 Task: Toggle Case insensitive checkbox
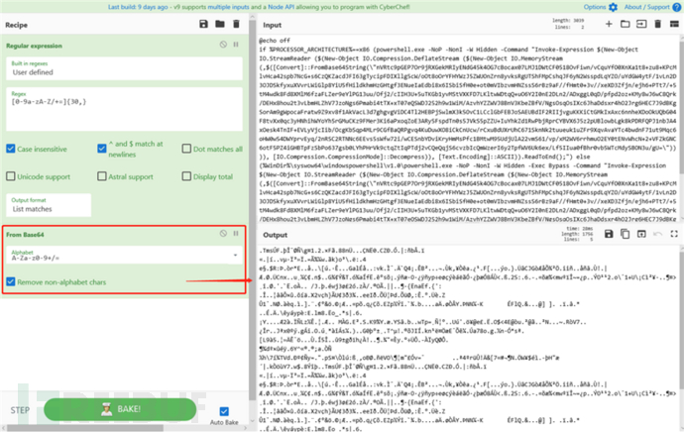pos(11,149)
